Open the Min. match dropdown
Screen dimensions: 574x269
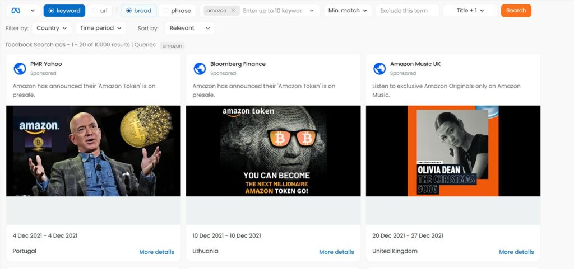coord(348,11)
